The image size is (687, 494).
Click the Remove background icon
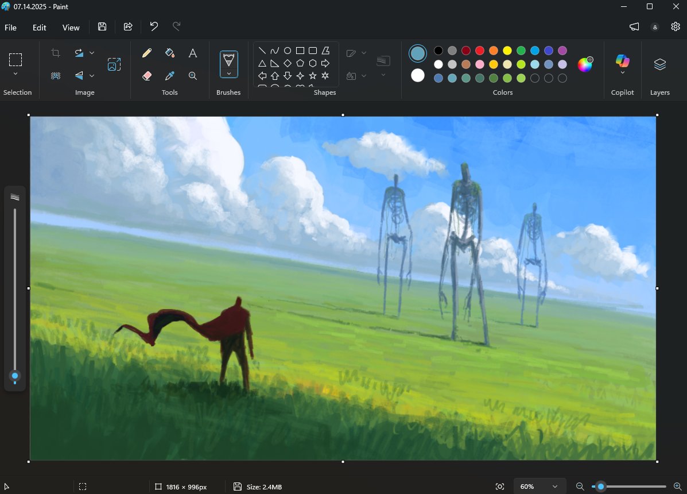point(56,76)
